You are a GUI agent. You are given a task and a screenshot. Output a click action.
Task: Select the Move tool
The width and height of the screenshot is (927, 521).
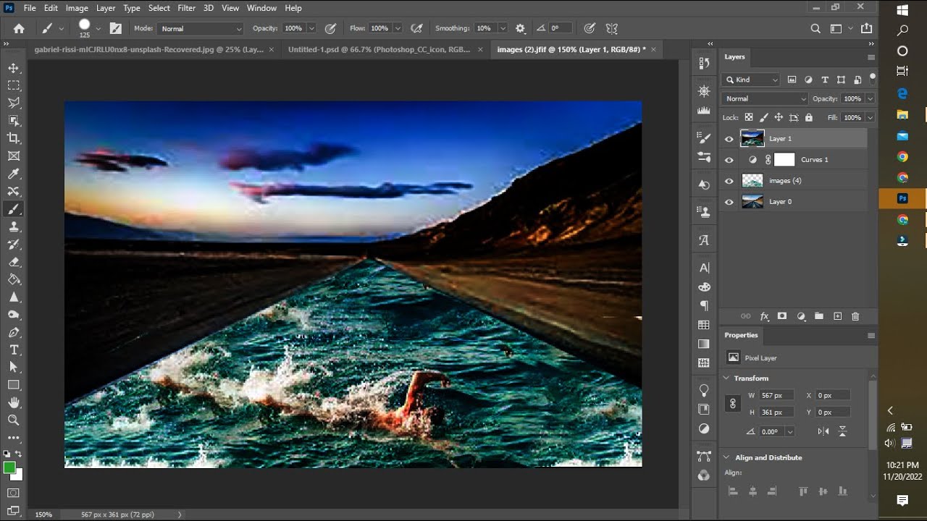coord(14,68)
